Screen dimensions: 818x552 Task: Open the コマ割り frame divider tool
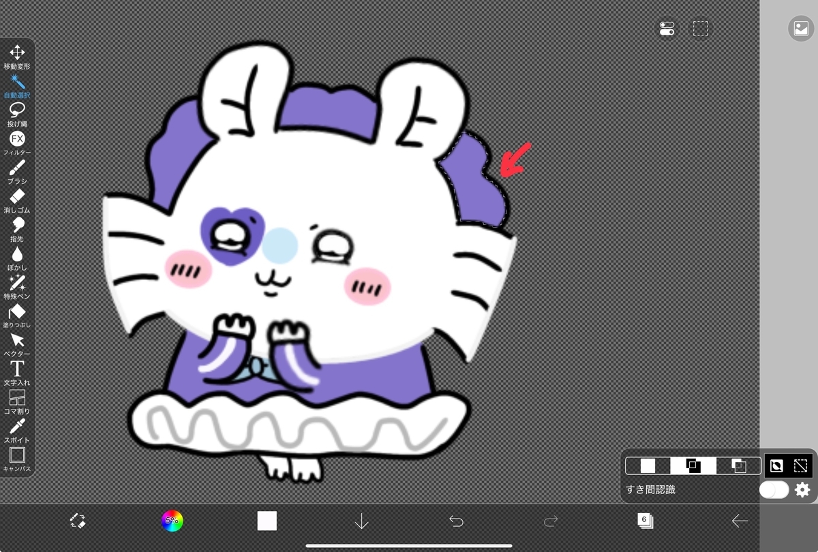[17, 401]
